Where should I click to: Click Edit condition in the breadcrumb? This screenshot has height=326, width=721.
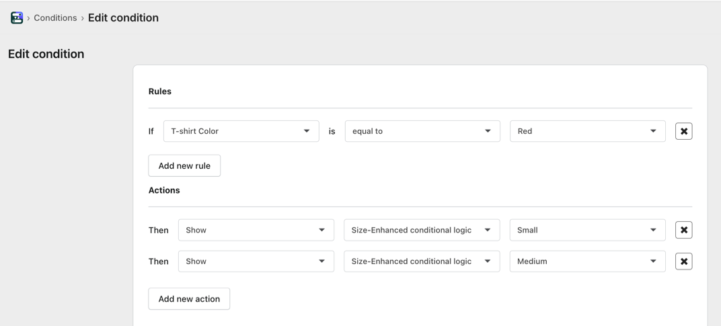pos(123,18)
